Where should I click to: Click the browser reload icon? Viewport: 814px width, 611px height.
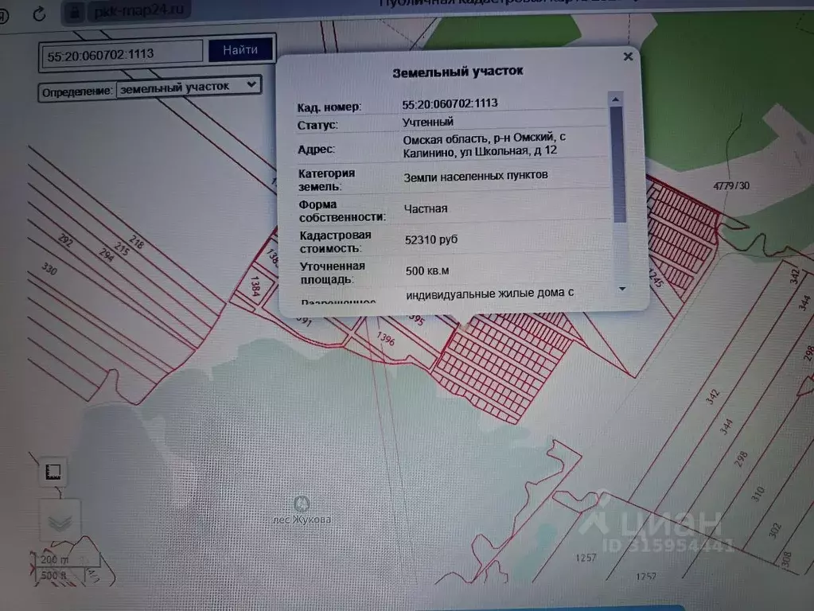(40, 14)
